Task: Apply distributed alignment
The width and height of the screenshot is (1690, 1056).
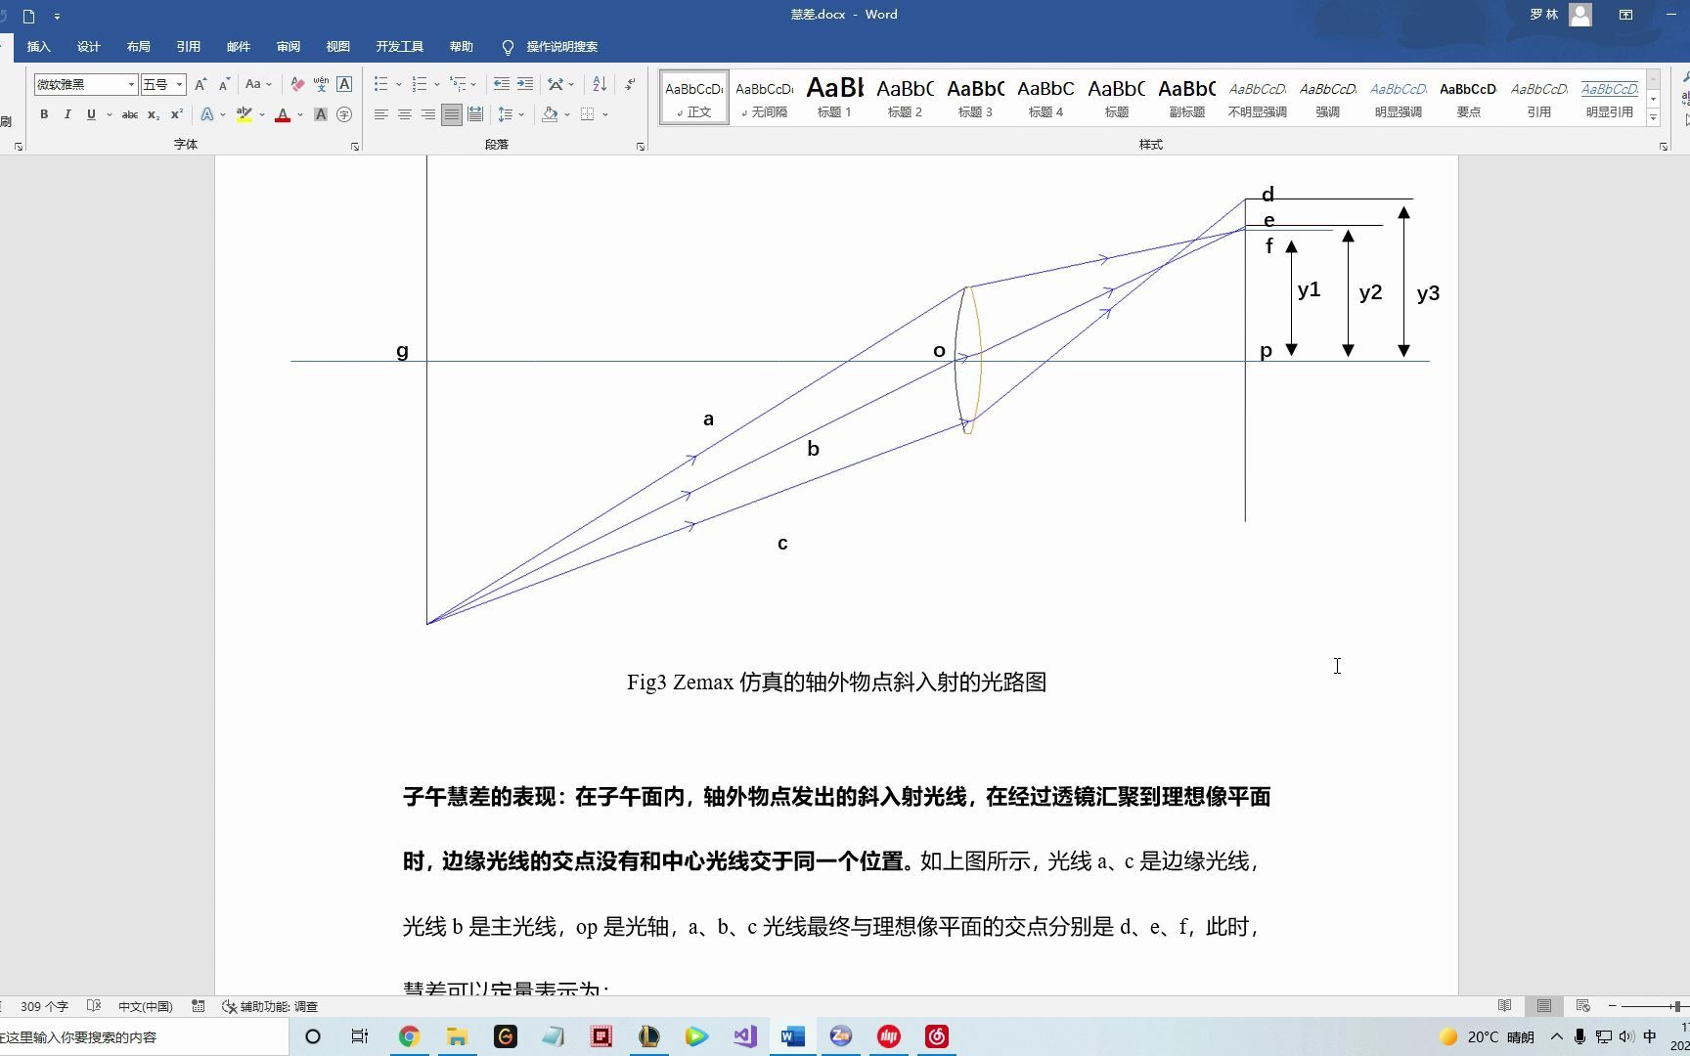Action: click(475, 114)
